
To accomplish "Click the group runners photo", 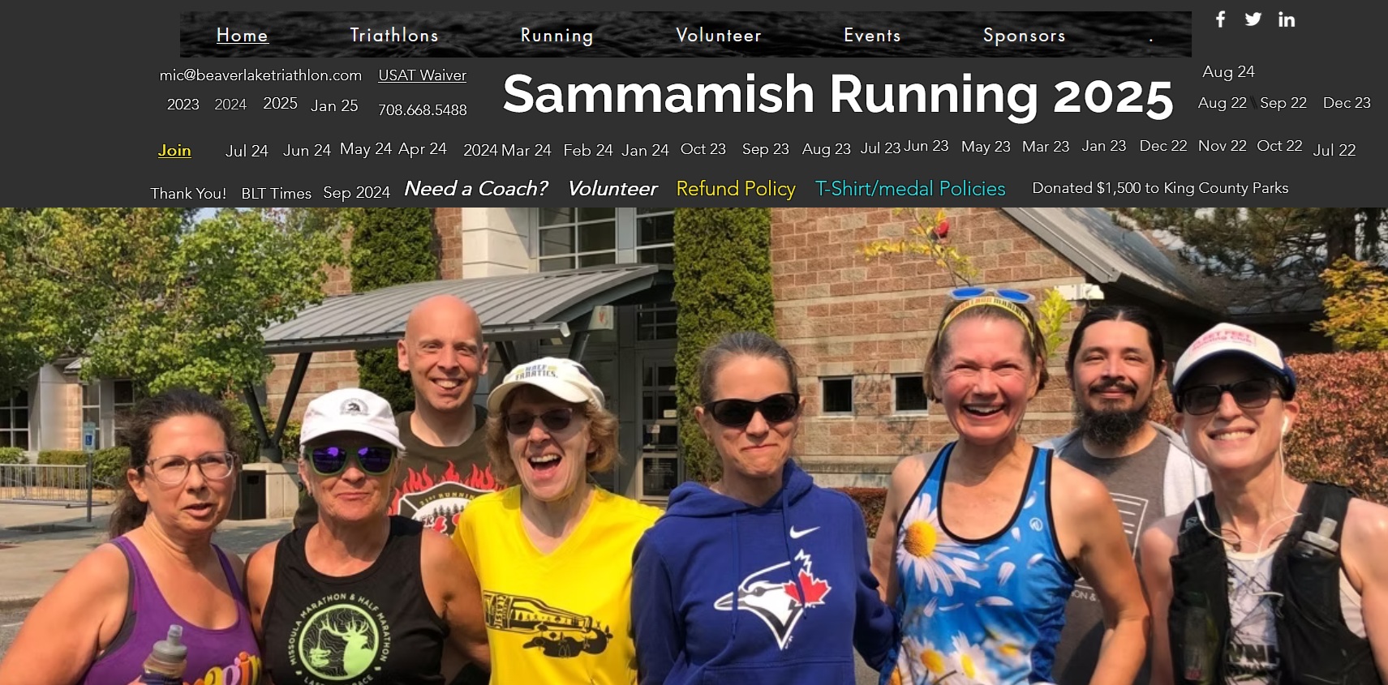I will (694, 446).
